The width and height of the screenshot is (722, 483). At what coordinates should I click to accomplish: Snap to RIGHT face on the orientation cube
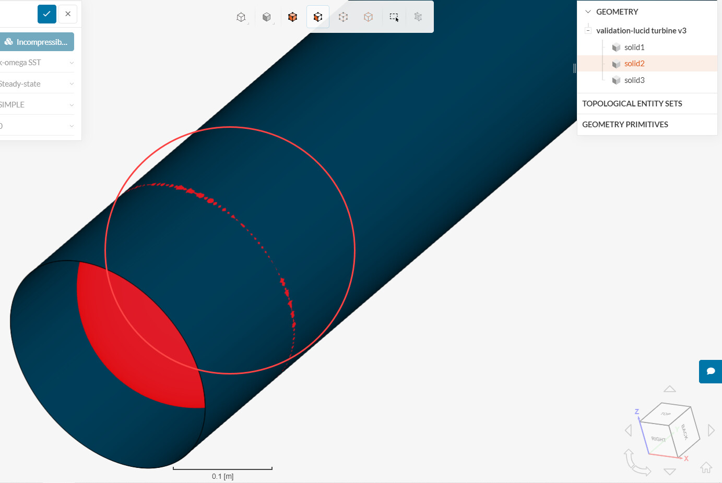tap(659, 439)
